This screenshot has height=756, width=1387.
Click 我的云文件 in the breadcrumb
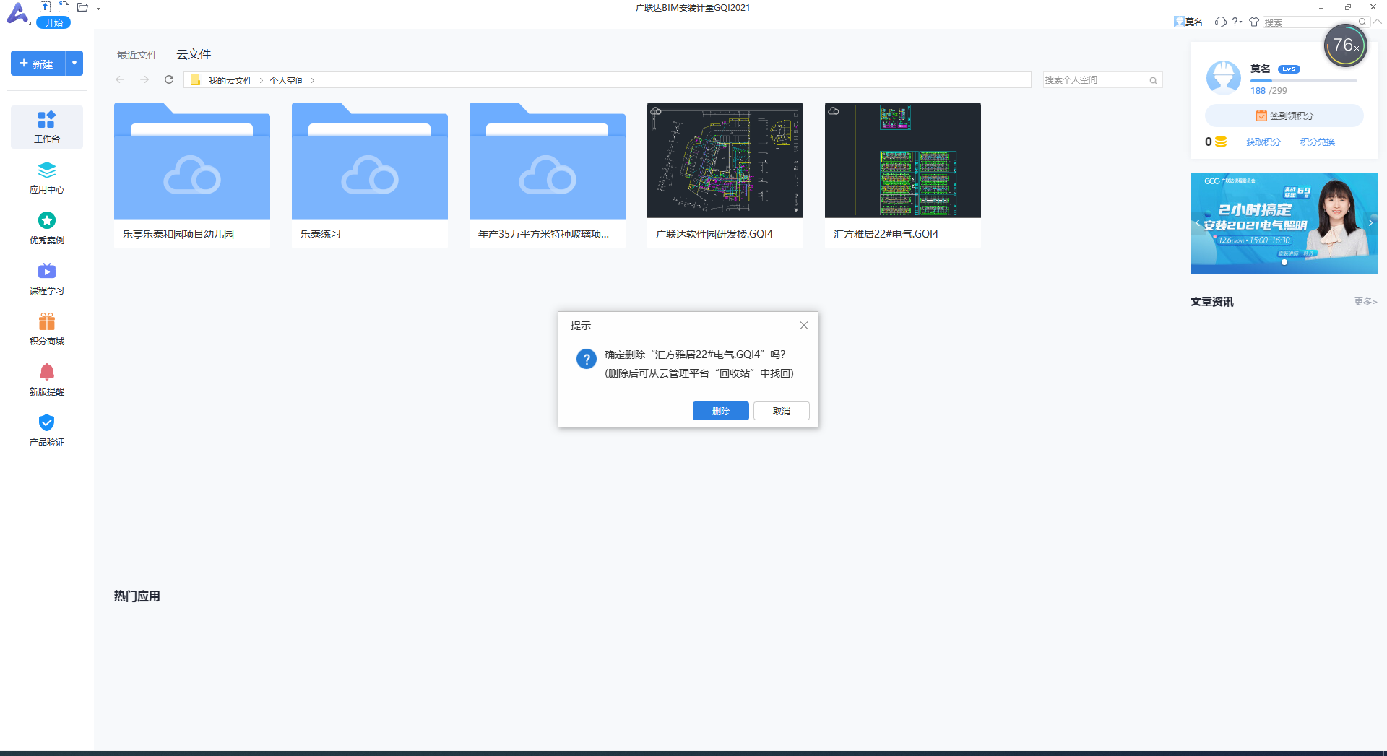[230, 80]
